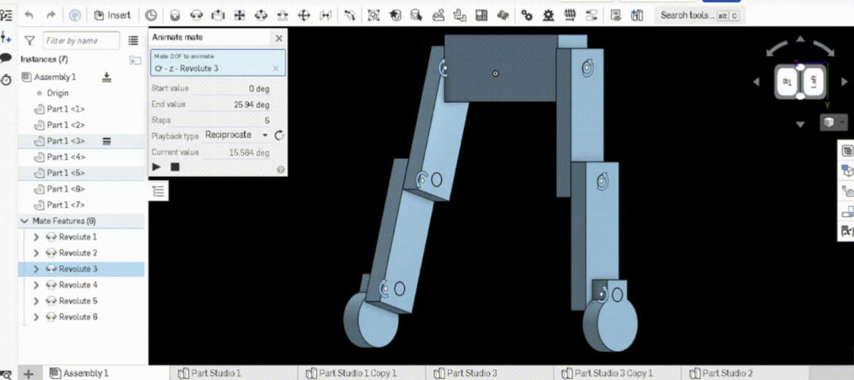Select the Group tool icon

[x=373, y=15]
